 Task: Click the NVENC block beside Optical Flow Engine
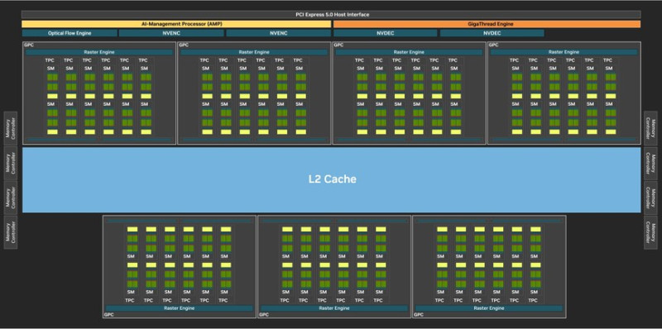171,33
